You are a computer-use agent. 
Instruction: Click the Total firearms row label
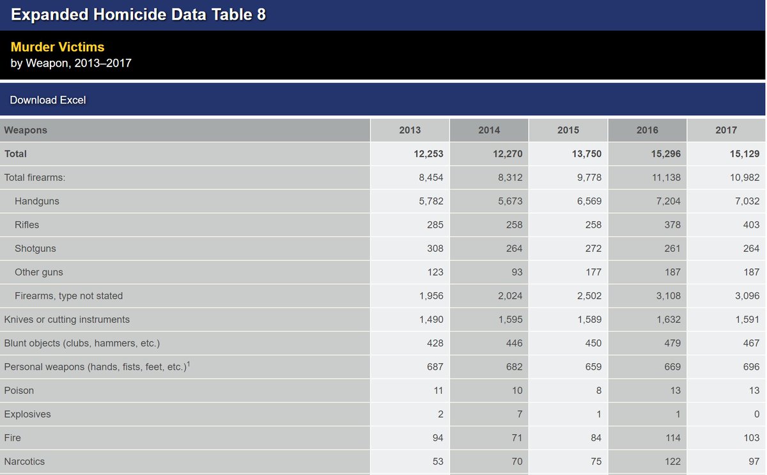(x=35, y=177)
